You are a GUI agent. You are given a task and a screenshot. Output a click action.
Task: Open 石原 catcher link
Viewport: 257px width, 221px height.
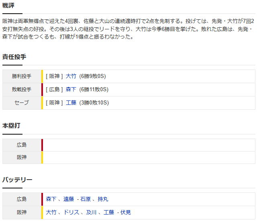[x=86, y=199]
